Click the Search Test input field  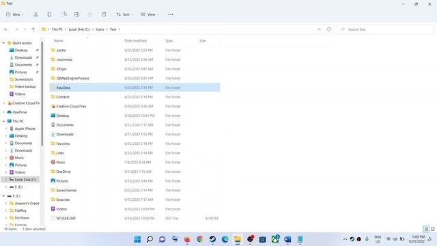385,29
